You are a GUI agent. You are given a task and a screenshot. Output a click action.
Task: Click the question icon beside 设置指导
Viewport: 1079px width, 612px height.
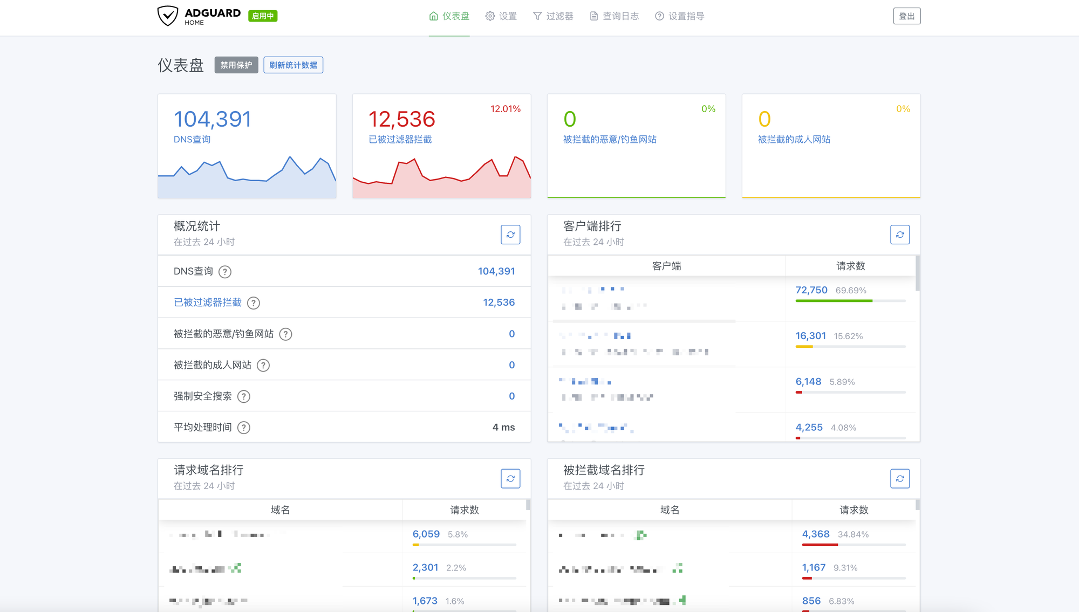pyautogui.click(x=659, y=16)
